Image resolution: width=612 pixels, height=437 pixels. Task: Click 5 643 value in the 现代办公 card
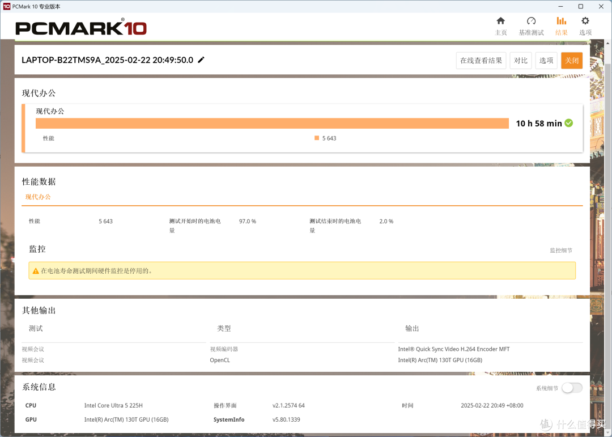pyautogui.click(x=329, y=138)
